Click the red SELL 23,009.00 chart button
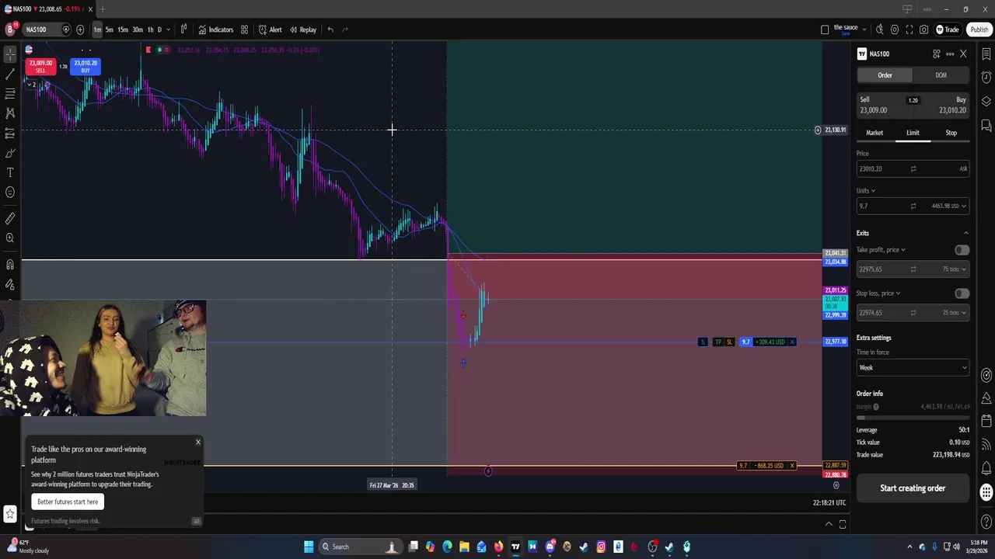Viewport: 995px width, 559px height. click(40, 66)
